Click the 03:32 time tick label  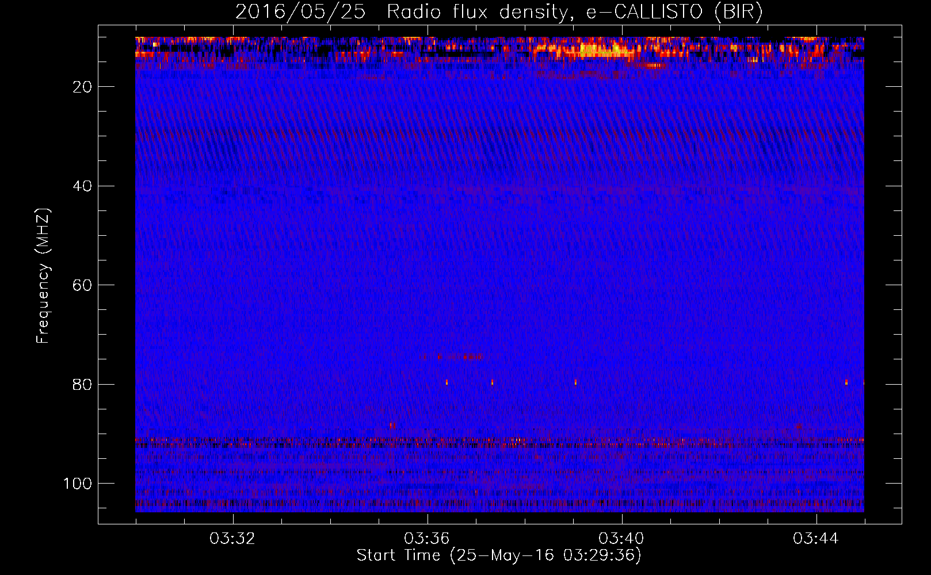[232, 539]
